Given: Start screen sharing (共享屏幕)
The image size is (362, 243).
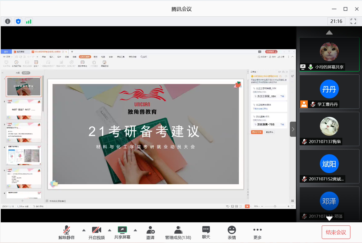Looking at the screenshot, I should [x=122, y=232].
